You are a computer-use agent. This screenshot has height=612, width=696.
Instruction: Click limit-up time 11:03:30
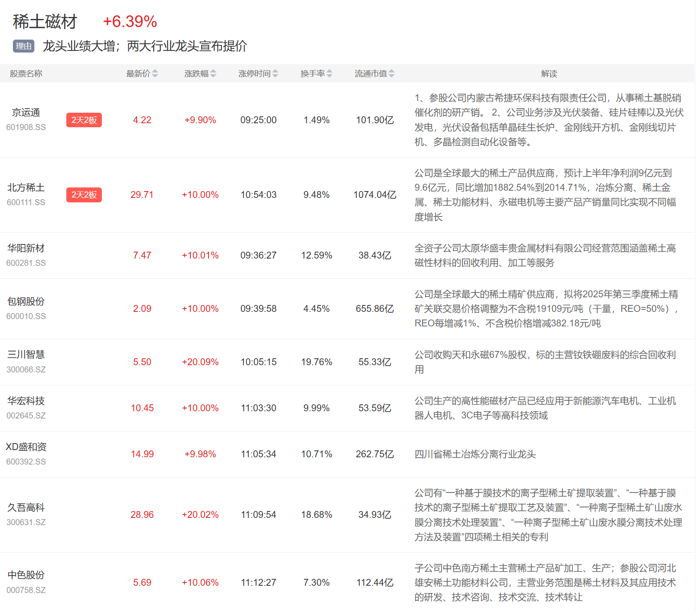point(259,408)
